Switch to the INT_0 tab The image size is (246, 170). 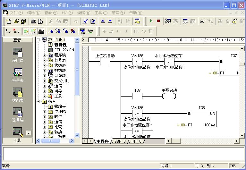tap(136, 141)
